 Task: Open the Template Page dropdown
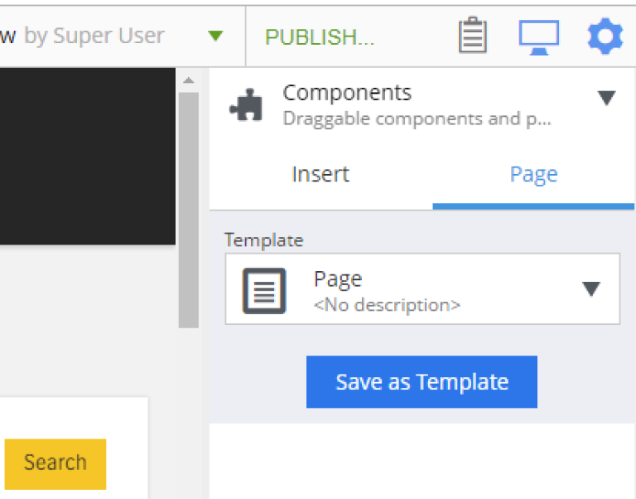point(422,289)
